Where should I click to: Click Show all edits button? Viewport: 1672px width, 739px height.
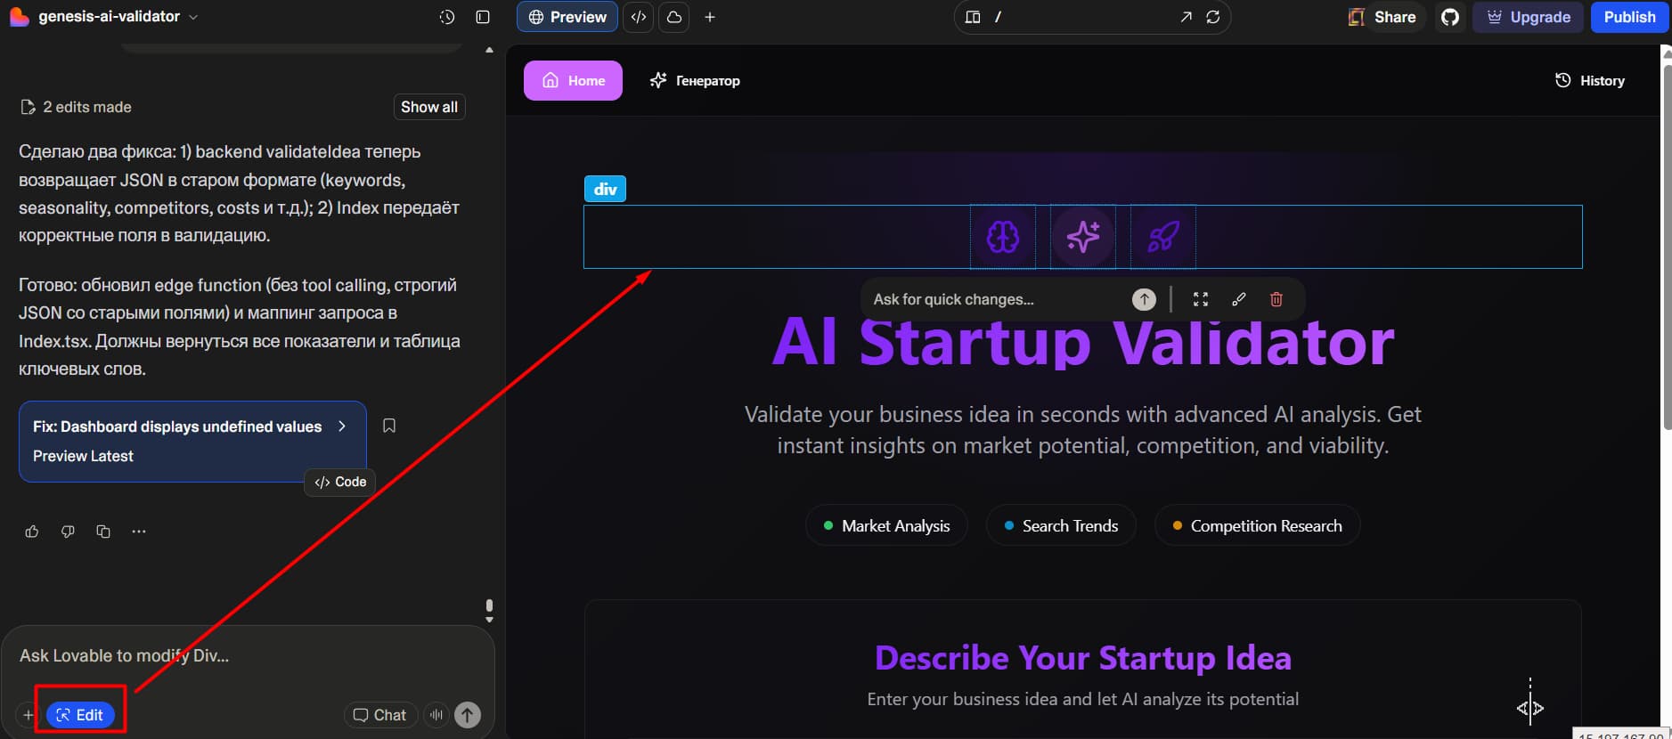click(x=429, y=107)
